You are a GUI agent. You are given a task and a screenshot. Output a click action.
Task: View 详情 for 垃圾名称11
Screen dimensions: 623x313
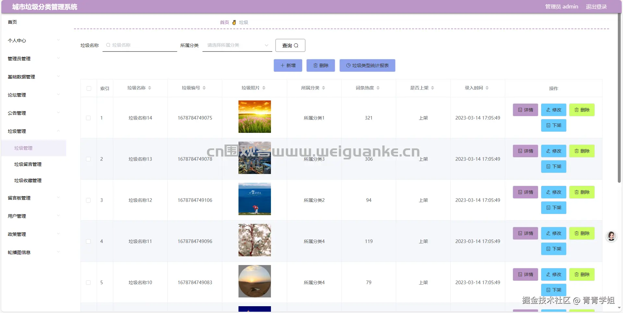pos(525,233)
